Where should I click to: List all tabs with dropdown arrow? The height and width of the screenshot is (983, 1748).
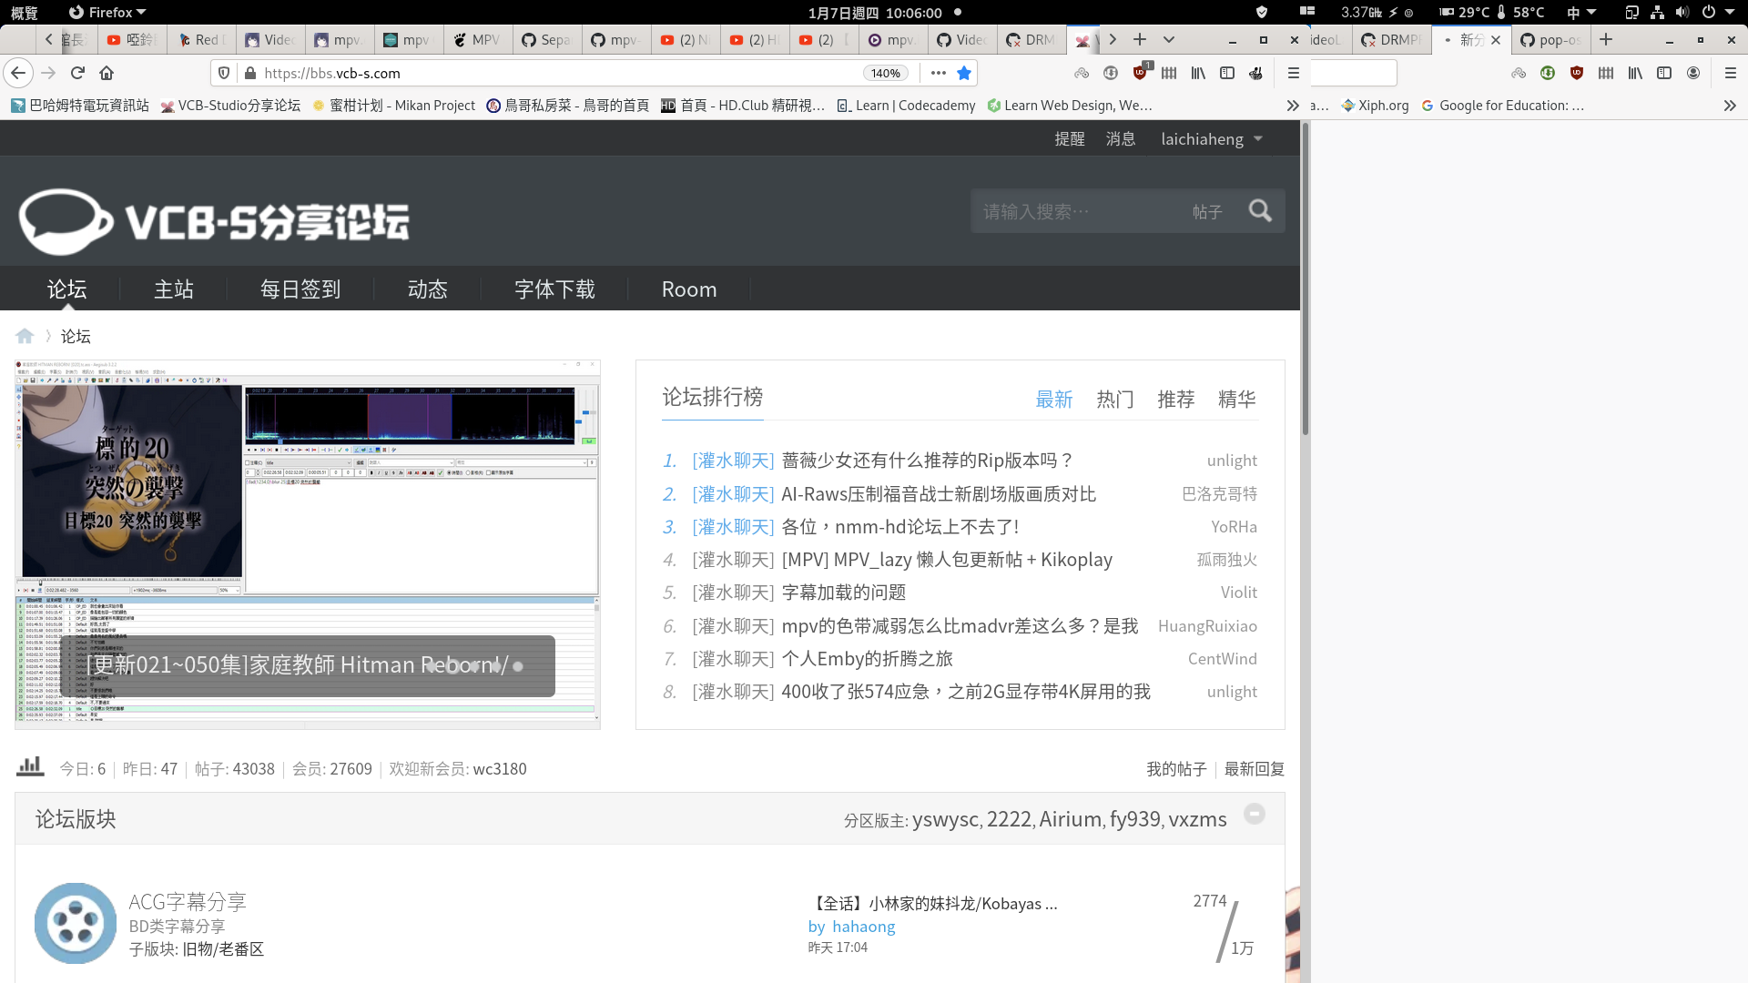(x=1169, y=39)
